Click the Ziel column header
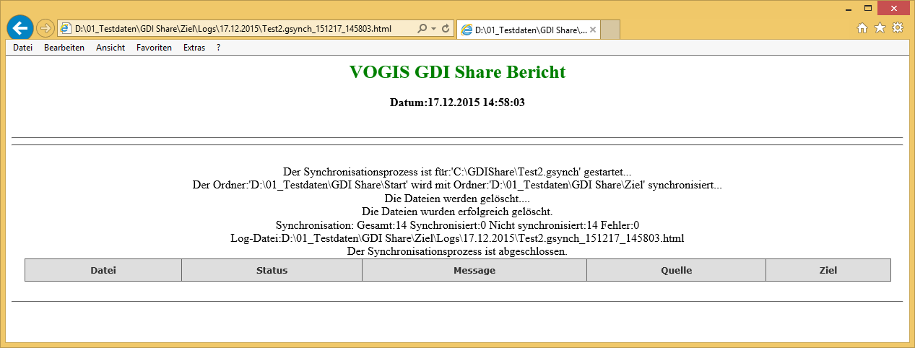Screen dimensions: 915x348 (x=828, y=271)
